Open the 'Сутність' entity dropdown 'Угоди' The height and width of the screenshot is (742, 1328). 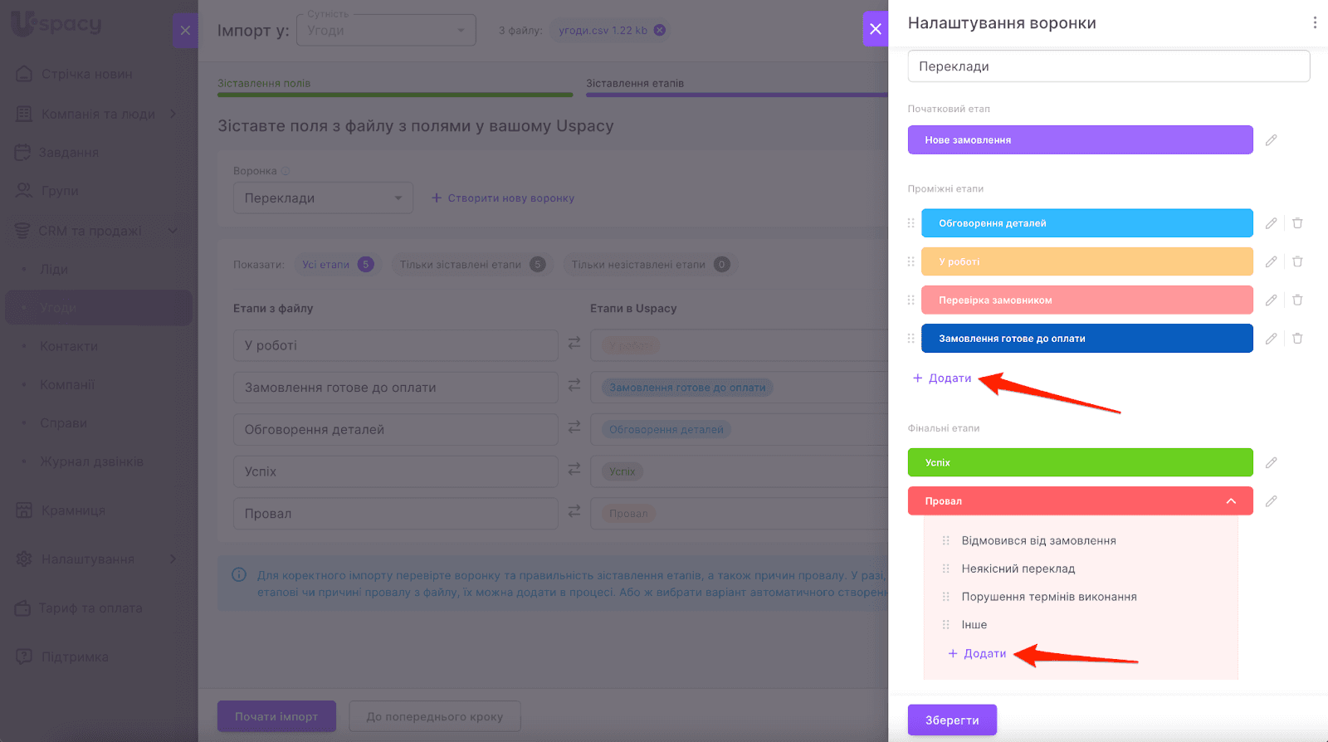click(x=386, y=31)
